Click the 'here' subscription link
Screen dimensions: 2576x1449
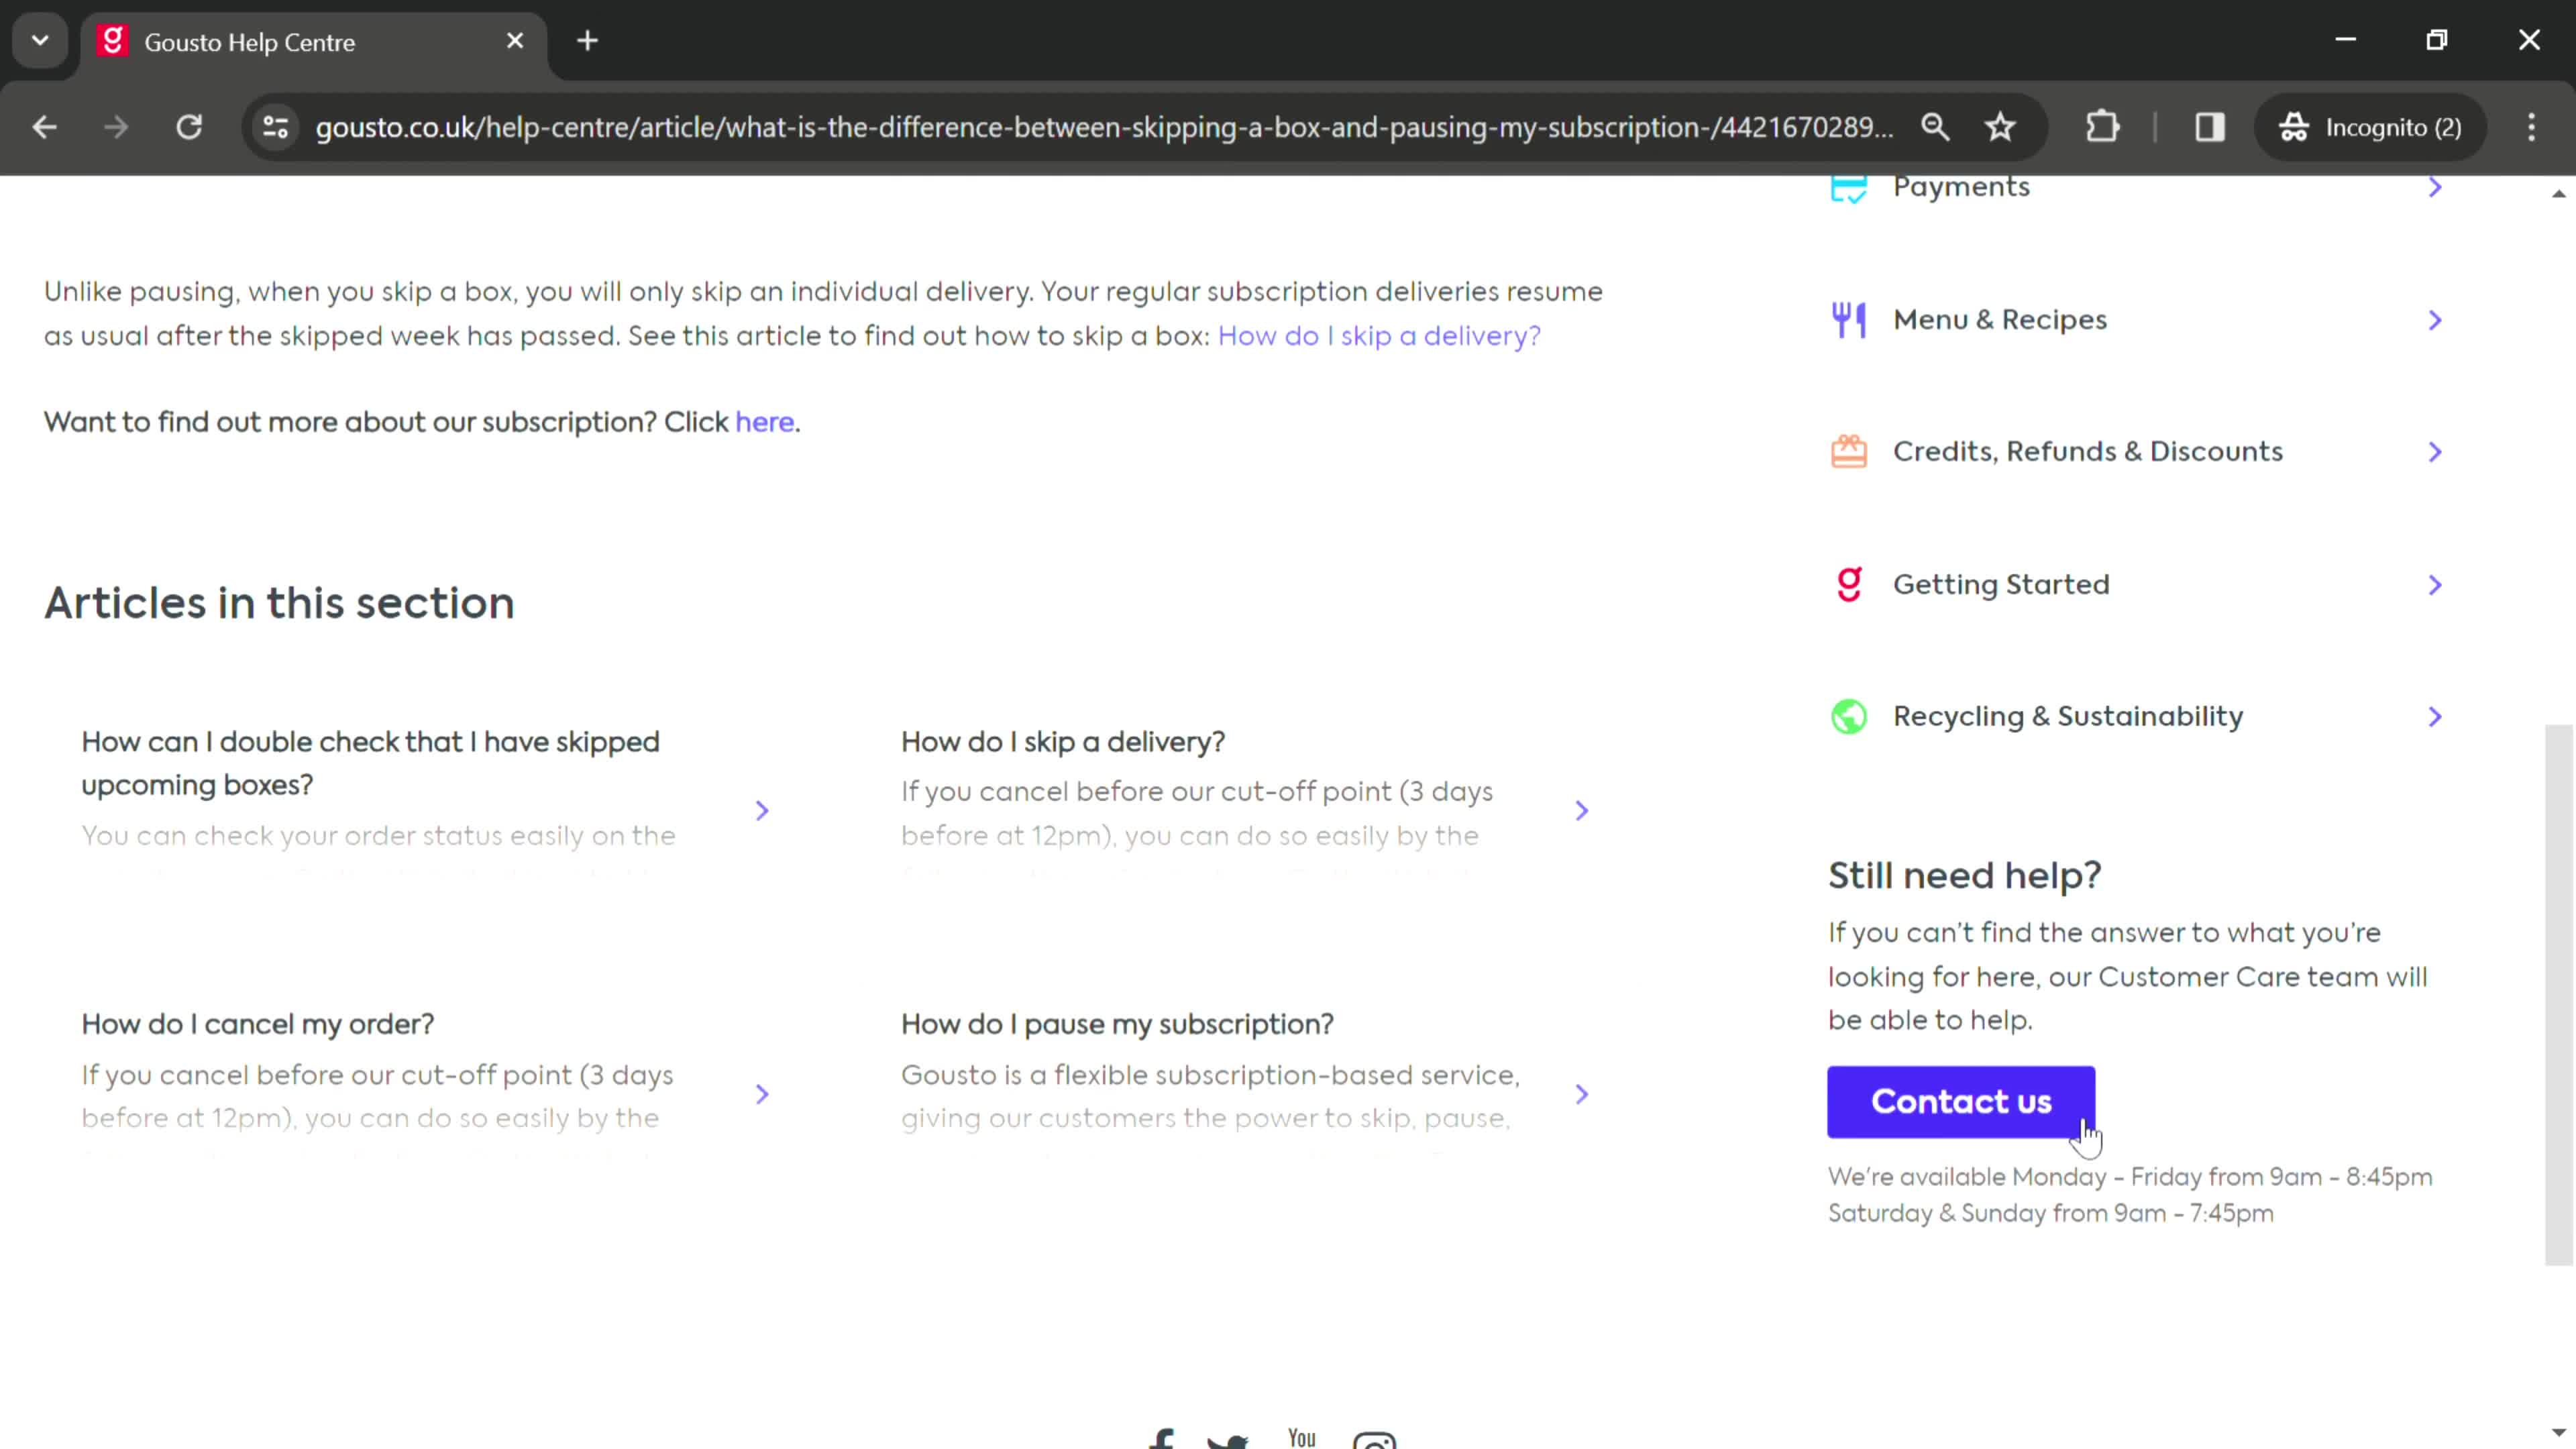click(764, 422)
